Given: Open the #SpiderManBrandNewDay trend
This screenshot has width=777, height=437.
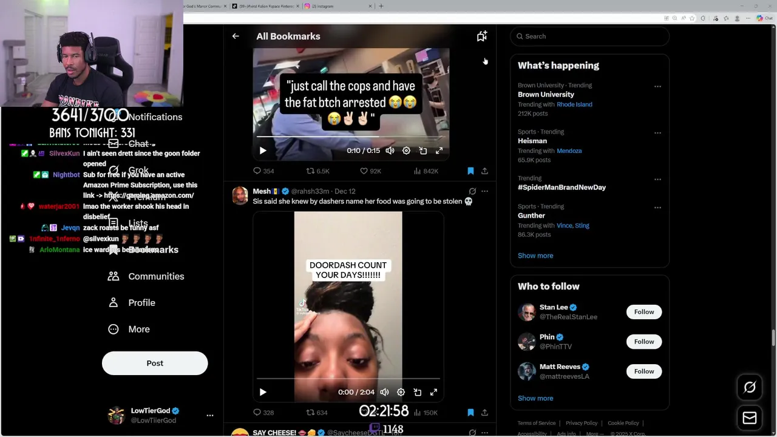Looking at the screenshot, I should [x=562, y=188].
